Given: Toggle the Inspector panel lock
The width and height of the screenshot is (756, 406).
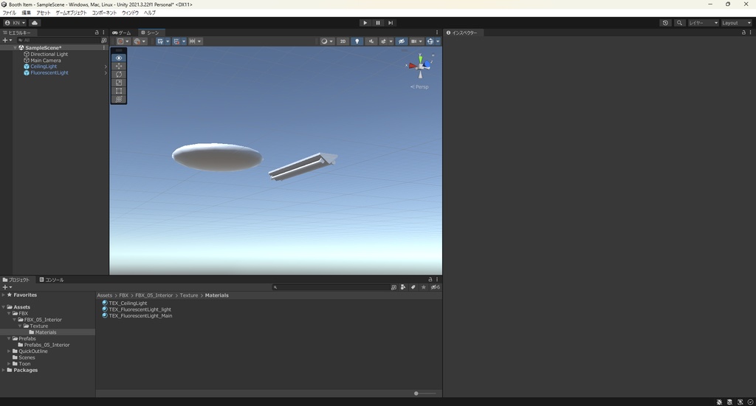Looking at the screenshot, I should click(743, 32).
